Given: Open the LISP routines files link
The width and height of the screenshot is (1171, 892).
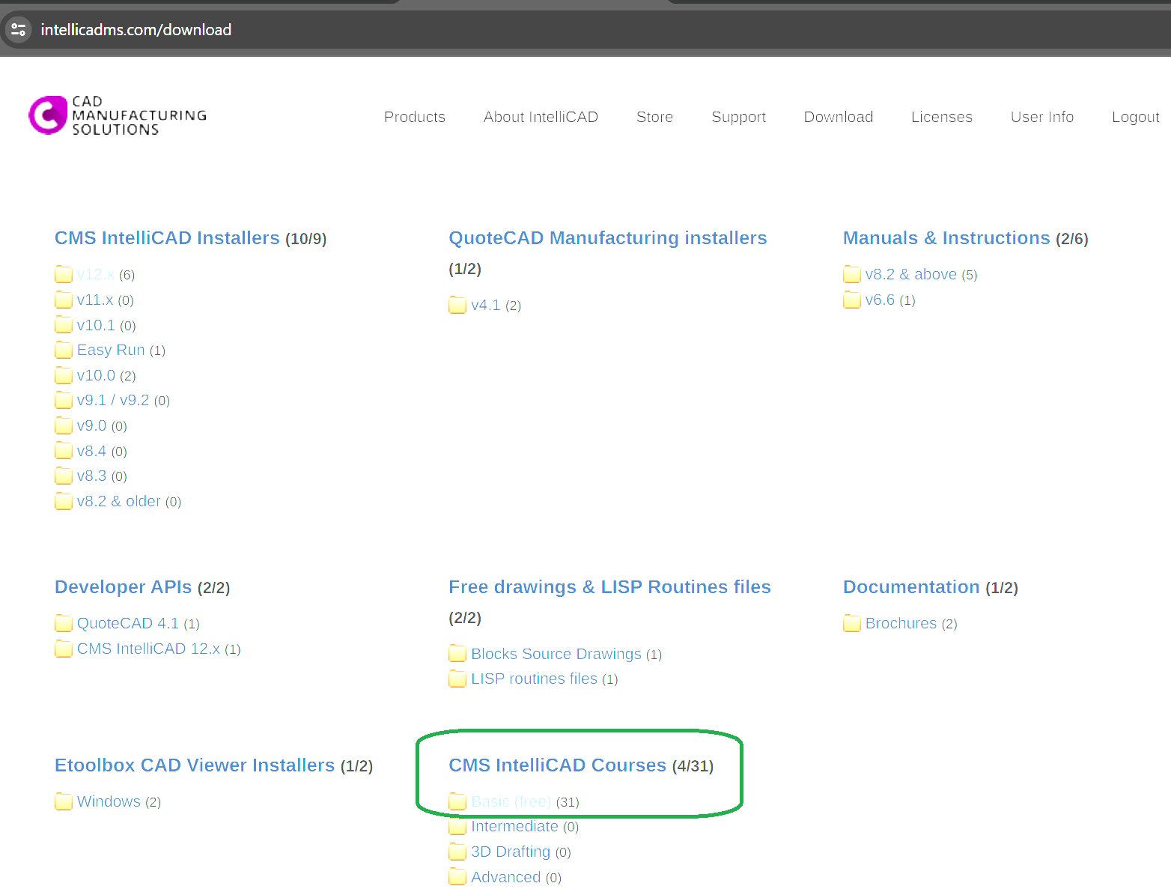Looking at the screenshot, I should (x=534, y=679).
